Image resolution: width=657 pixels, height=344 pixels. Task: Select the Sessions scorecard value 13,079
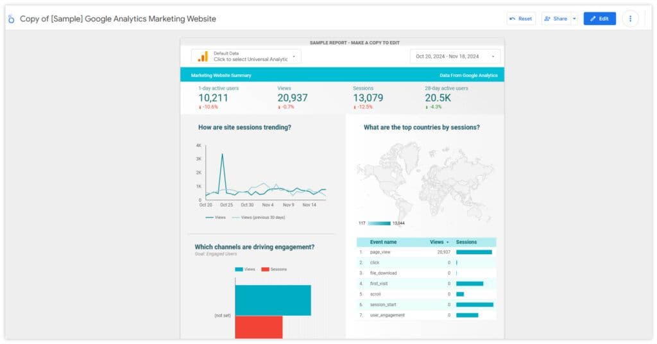[368, 98]
